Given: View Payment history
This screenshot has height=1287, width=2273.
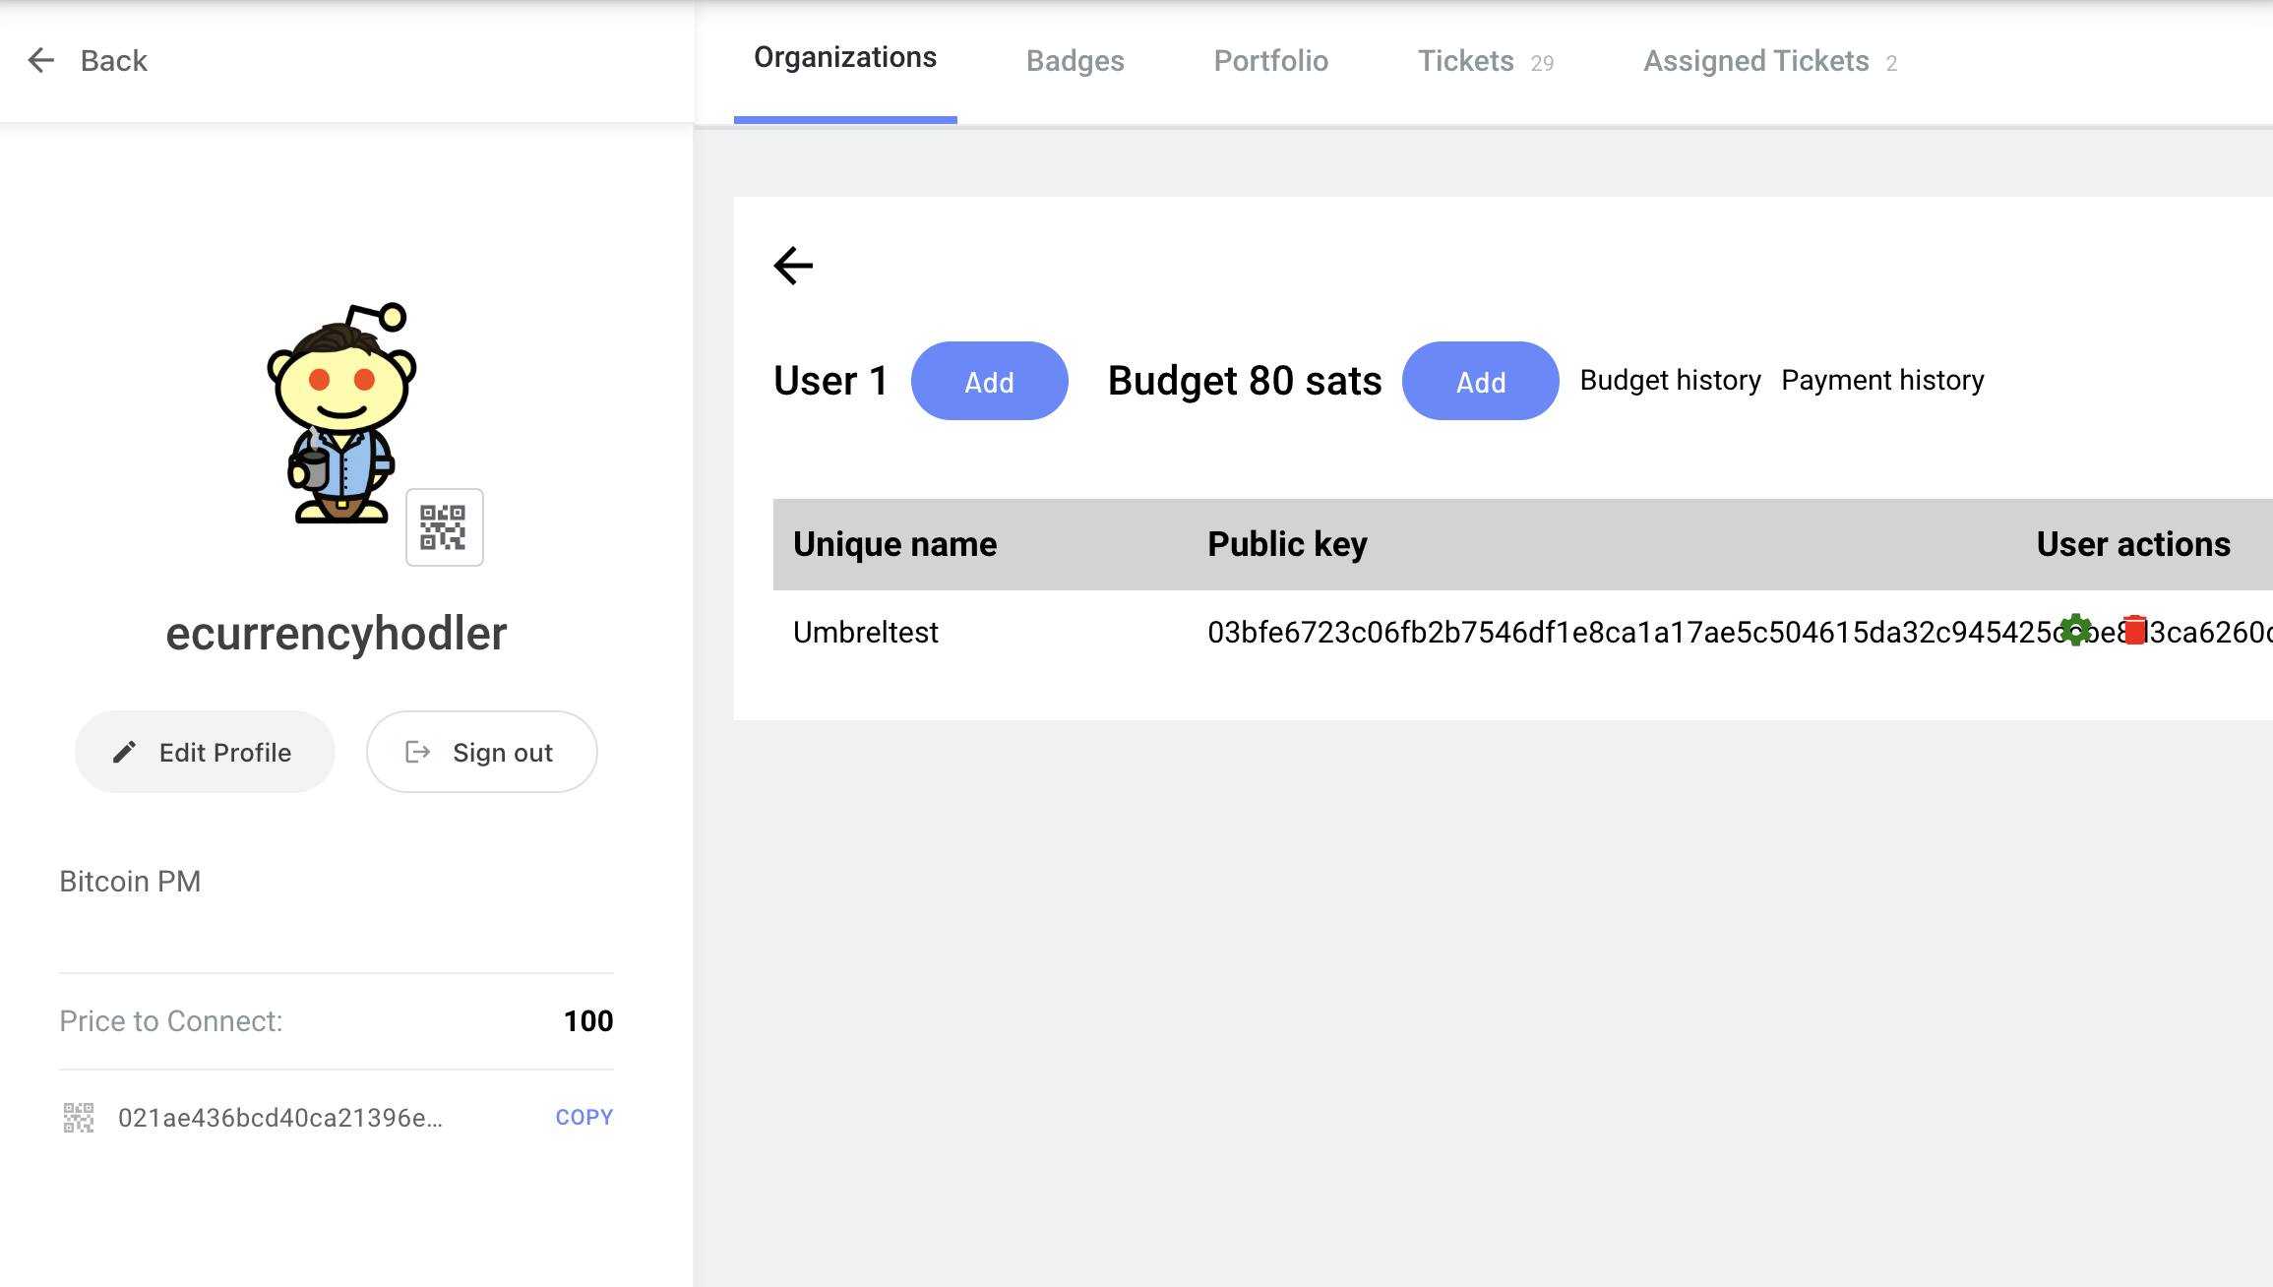Looking at the screenshot, I should [x=1882, y=380].
